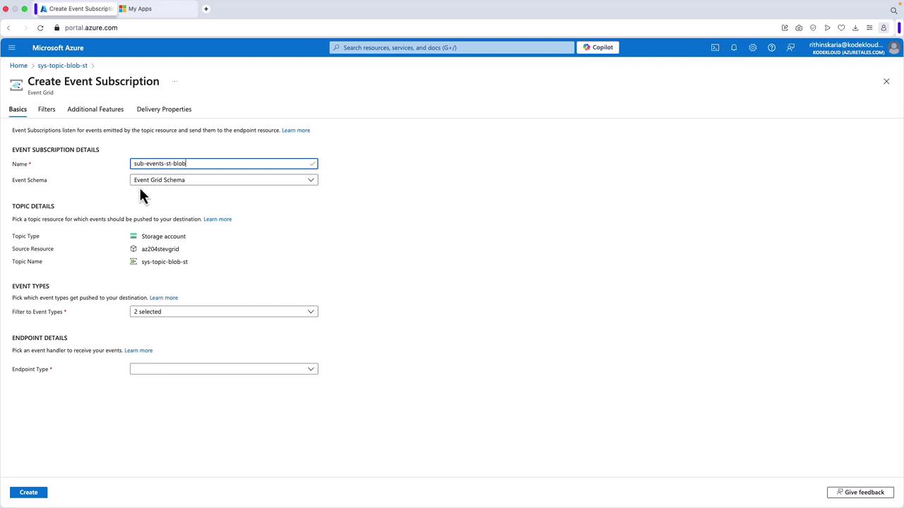This screenshot has height=508, width=904.
Task: Go to Home breadcrumb
Action: [x=18, y=66]
